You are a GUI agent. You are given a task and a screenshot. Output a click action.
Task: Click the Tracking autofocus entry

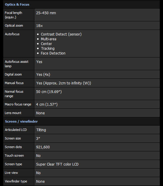48,49
